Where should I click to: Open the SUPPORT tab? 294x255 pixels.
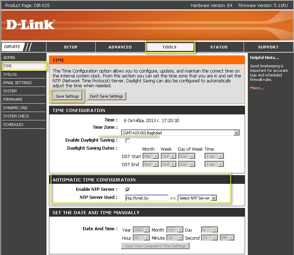pyautogui.click(x=268, y=47)
